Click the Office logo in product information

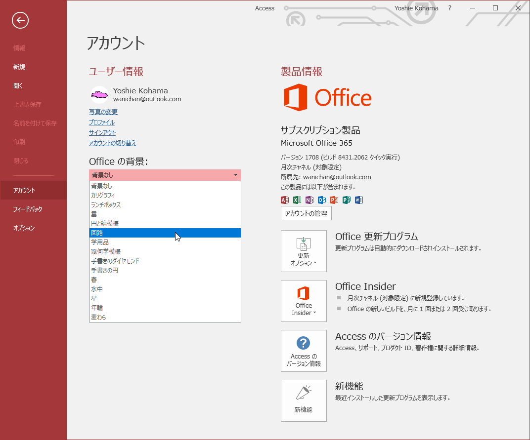pos(327,98)
